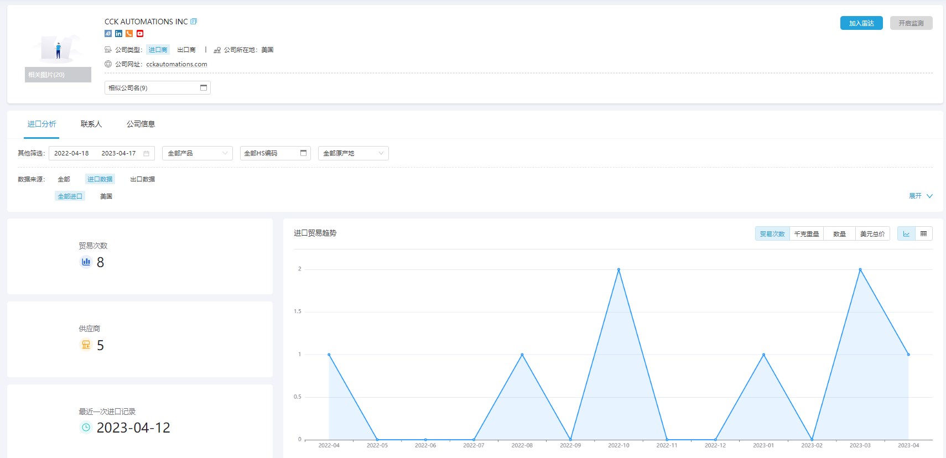Viewport: 946px width, 458px height.
Task: Copy the CCK AUTOMATIONS INC company name
Action: pos(194,22)
